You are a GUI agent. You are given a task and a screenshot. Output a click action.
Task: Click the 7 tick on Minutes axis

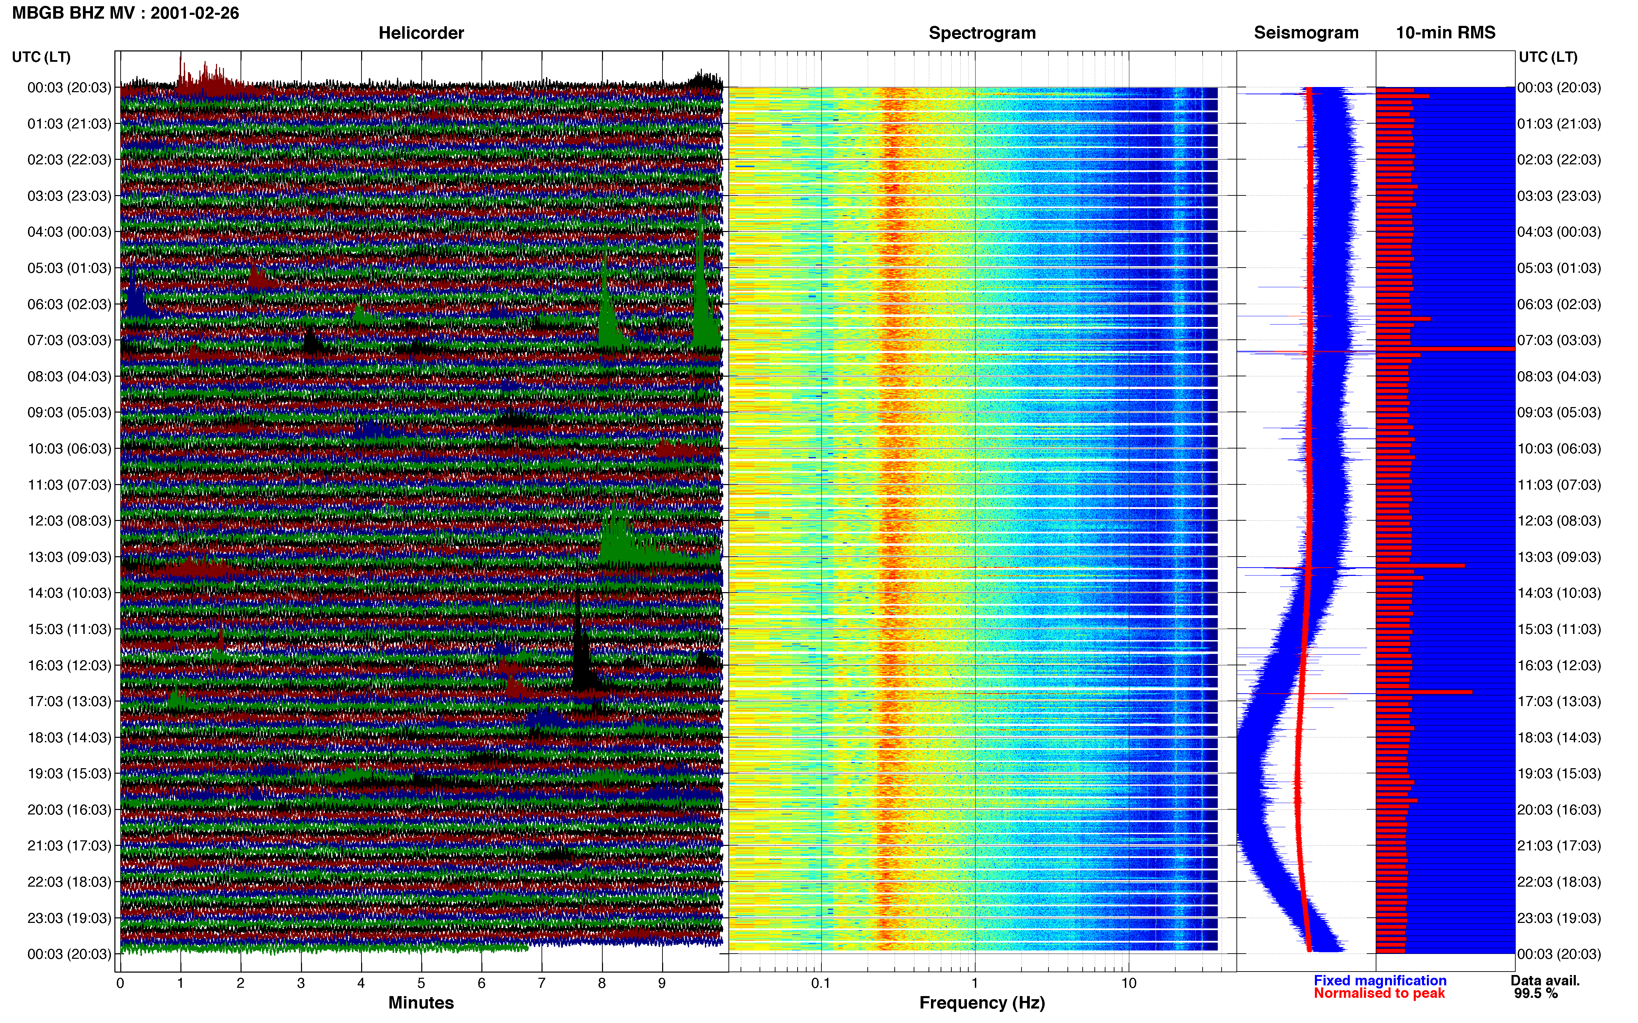point(542,984)
